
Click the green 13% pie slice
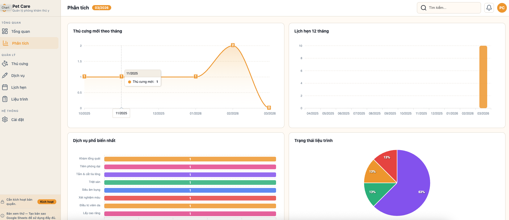pyautogui.click(x=376, y=192)
